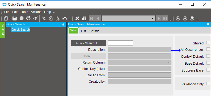The height and width of the screenshot is (96, 211).
Task: Click the Quick Search ID... button
Action: (88, 43)
